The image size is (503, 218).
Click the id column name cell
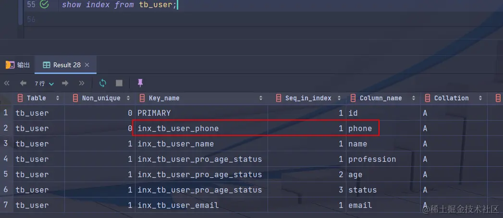(x=383, y=113)
